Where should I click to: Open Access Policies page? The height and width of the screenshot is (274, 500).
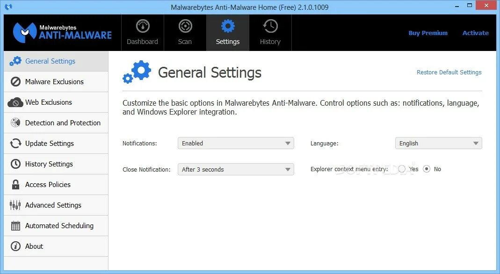(56, 185)
